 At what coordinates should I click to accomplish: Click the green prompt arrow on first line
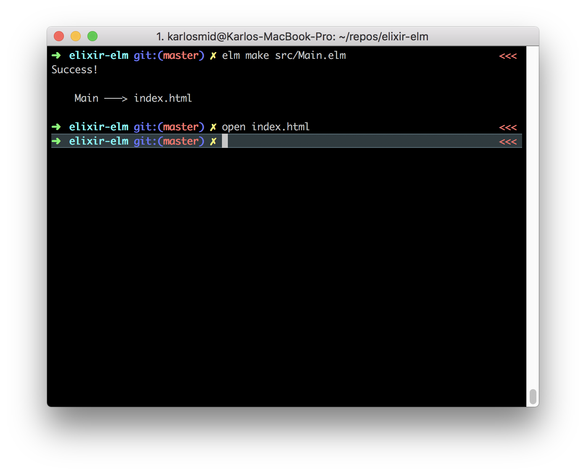tap(56, 55)
